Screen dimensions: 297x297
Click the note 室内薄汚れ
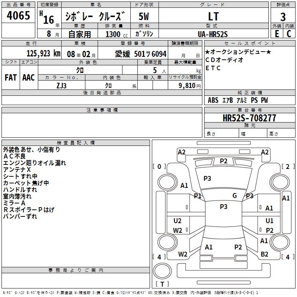coord(17,196)
